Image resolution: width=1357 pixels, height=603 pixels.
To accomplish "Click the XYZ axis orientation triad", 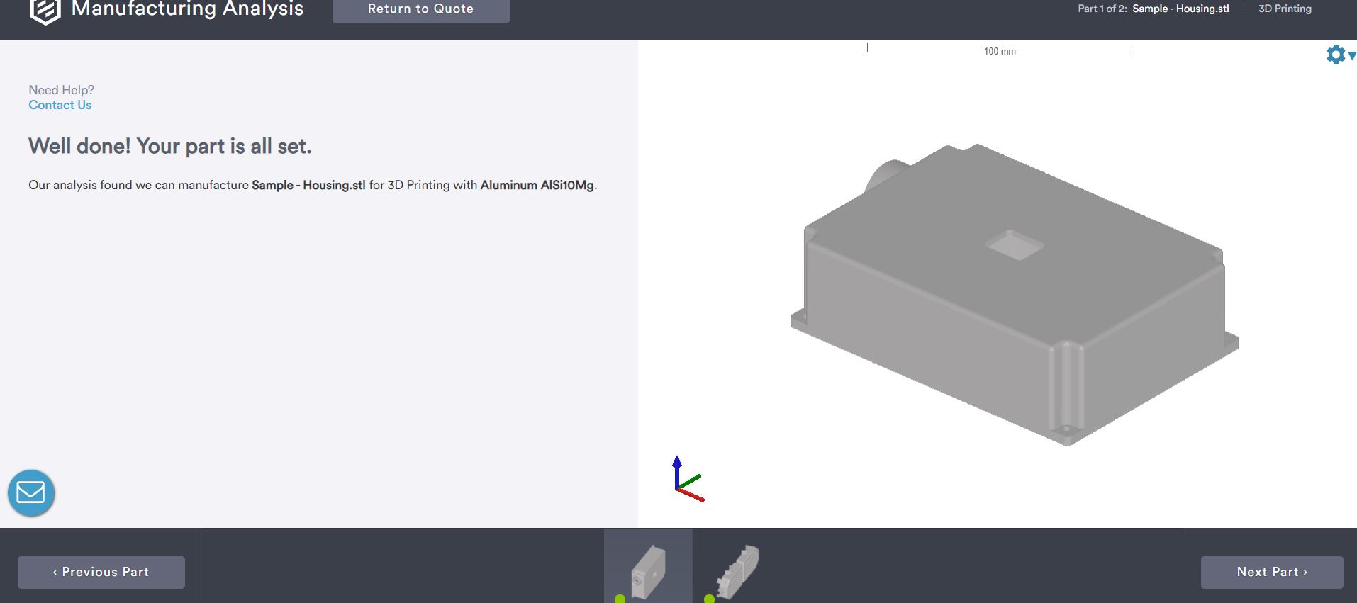I will (x=687, y=480).
